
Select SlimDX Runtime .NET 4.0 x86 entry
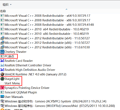coord(35,74)
